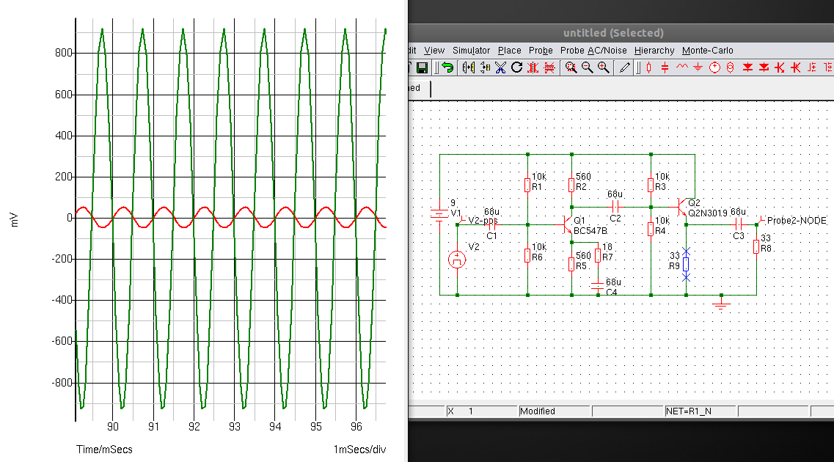Select the scissors Cut tool
This screenshot has width=834, height=462.
[x=500, y=67]
